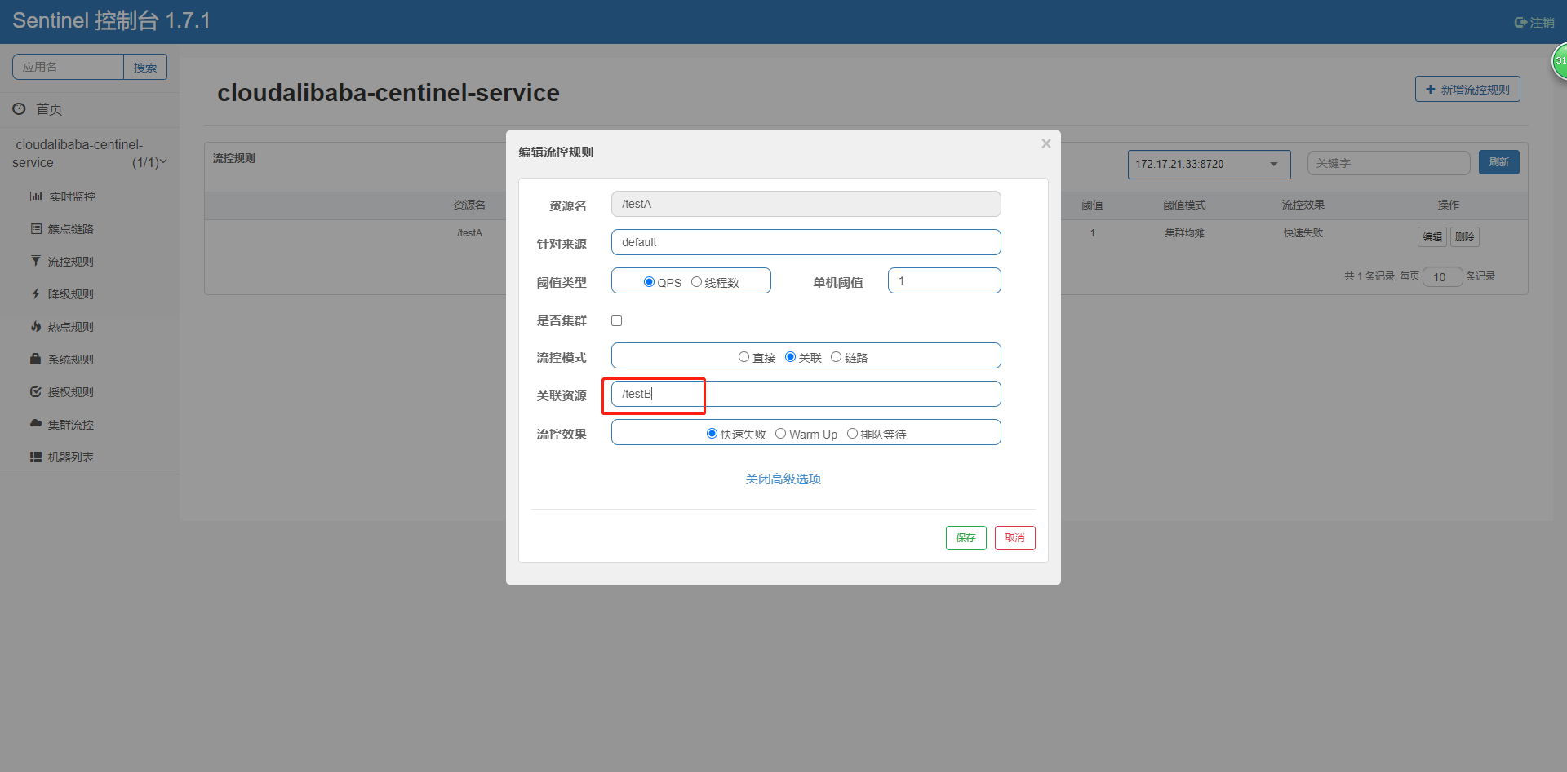Click the green 保存 save button

[966, 538]
